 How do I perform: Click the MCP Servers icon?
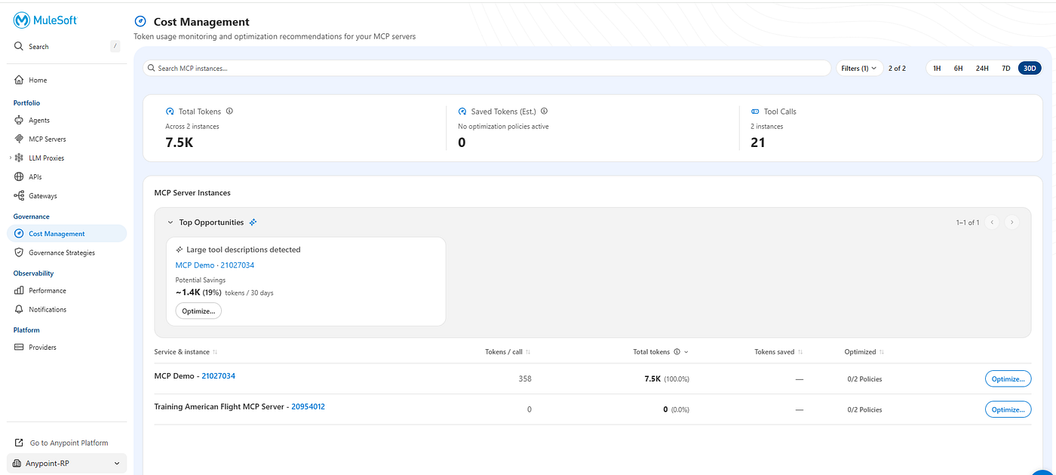[x=20, y=139]
